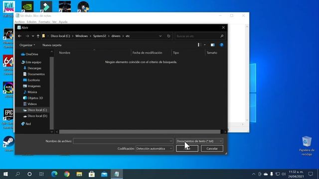The image size is (319, 179).
Task: Change the view layout icon
Action: [x=199, y=45]
